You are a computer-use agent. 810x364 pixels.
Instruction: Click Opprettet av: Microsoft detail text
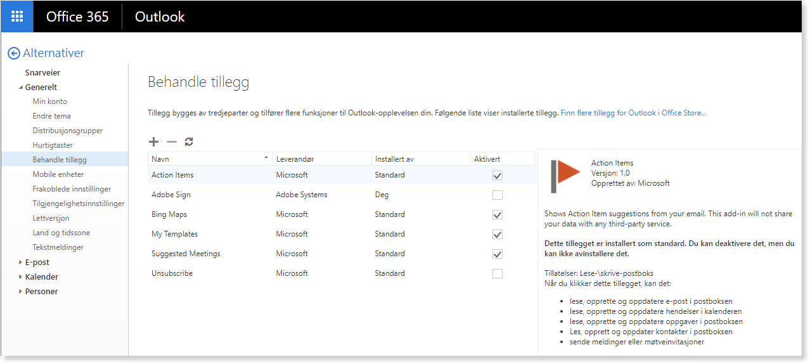pyautogui.click(x=631, y=183)
